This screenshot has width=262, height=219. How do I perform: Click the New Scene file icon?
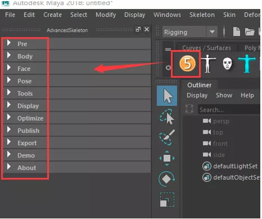coord(236,32)
